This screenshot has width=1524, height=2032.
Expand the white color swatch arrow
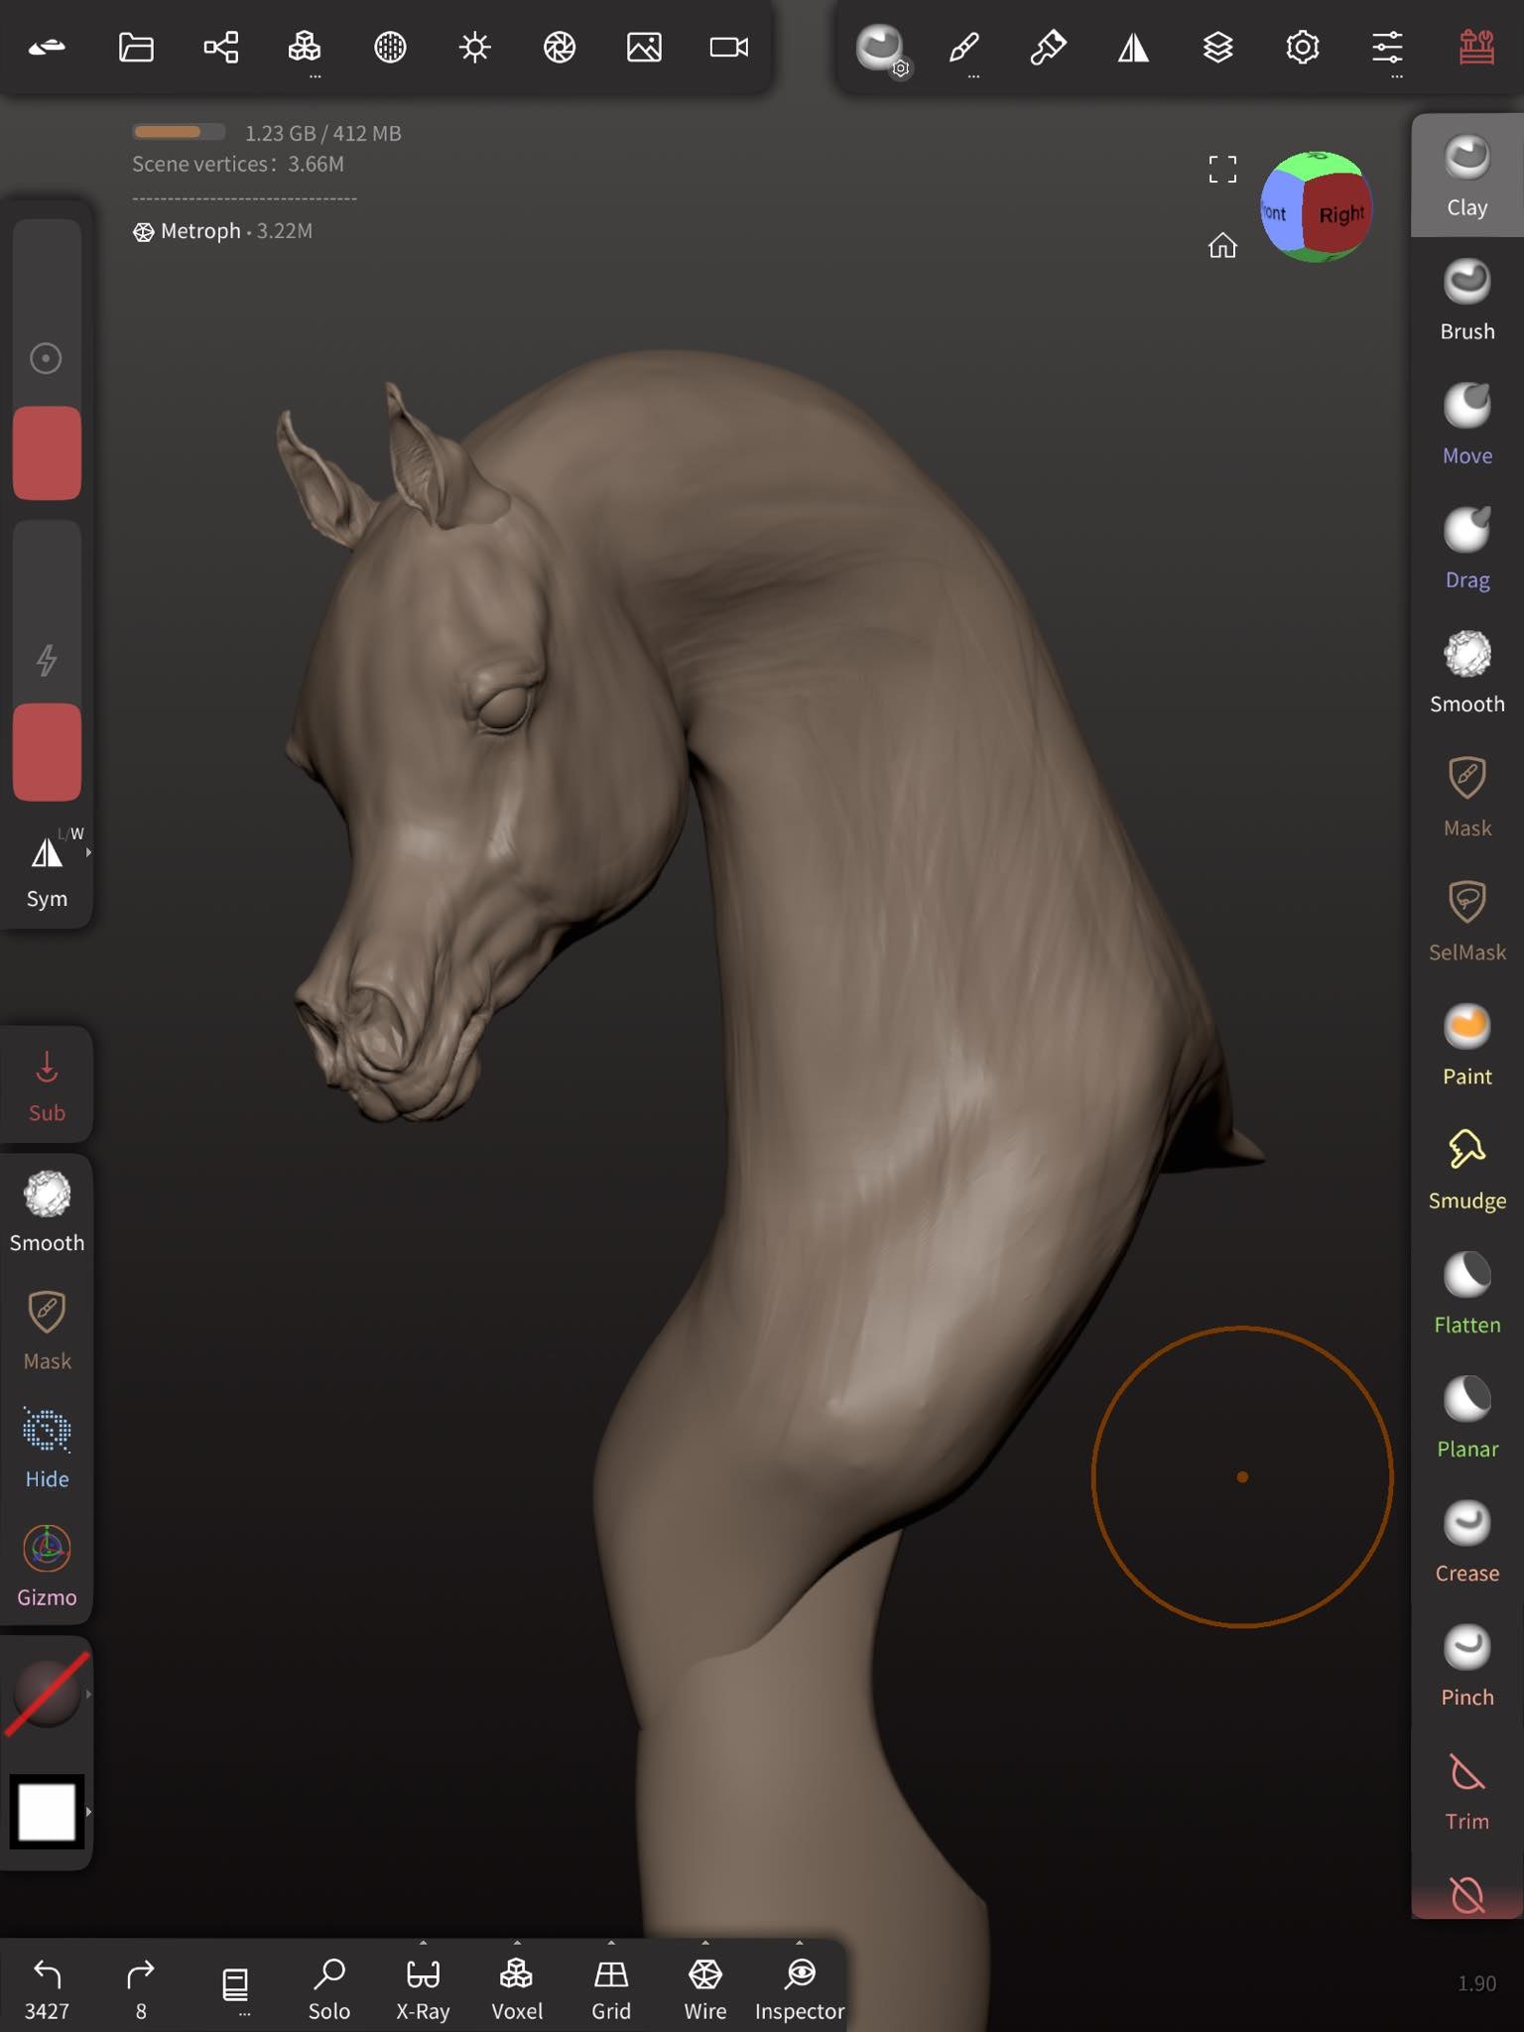point(88,1812)
